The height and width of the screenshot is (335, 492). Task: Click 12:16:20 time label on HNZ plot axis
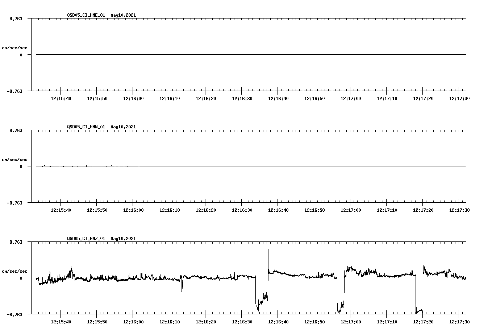point(206,322)
